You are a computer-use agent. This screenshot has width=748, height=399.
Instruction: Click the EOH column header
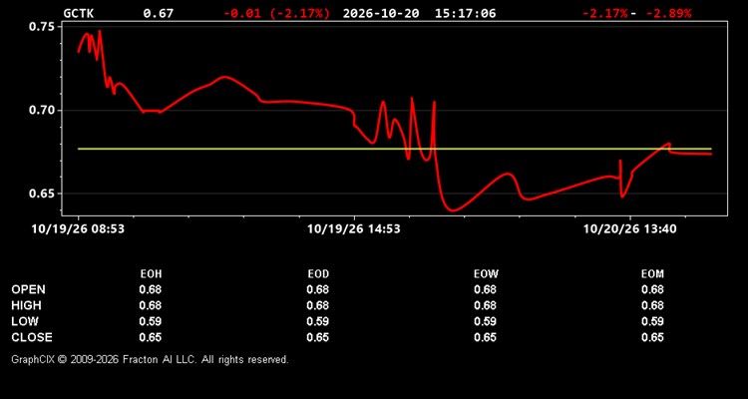point(151,274)
